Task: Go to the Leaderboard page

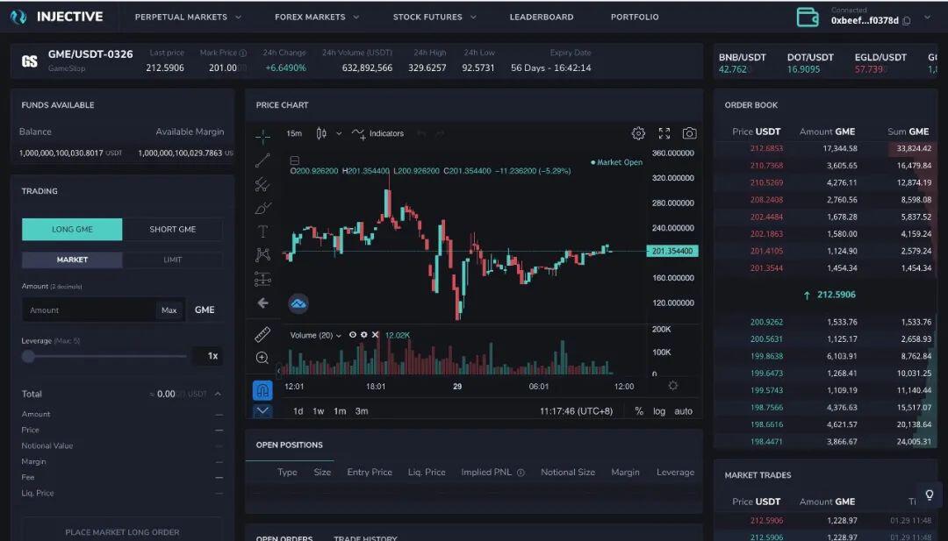Action: click(541, 17)
